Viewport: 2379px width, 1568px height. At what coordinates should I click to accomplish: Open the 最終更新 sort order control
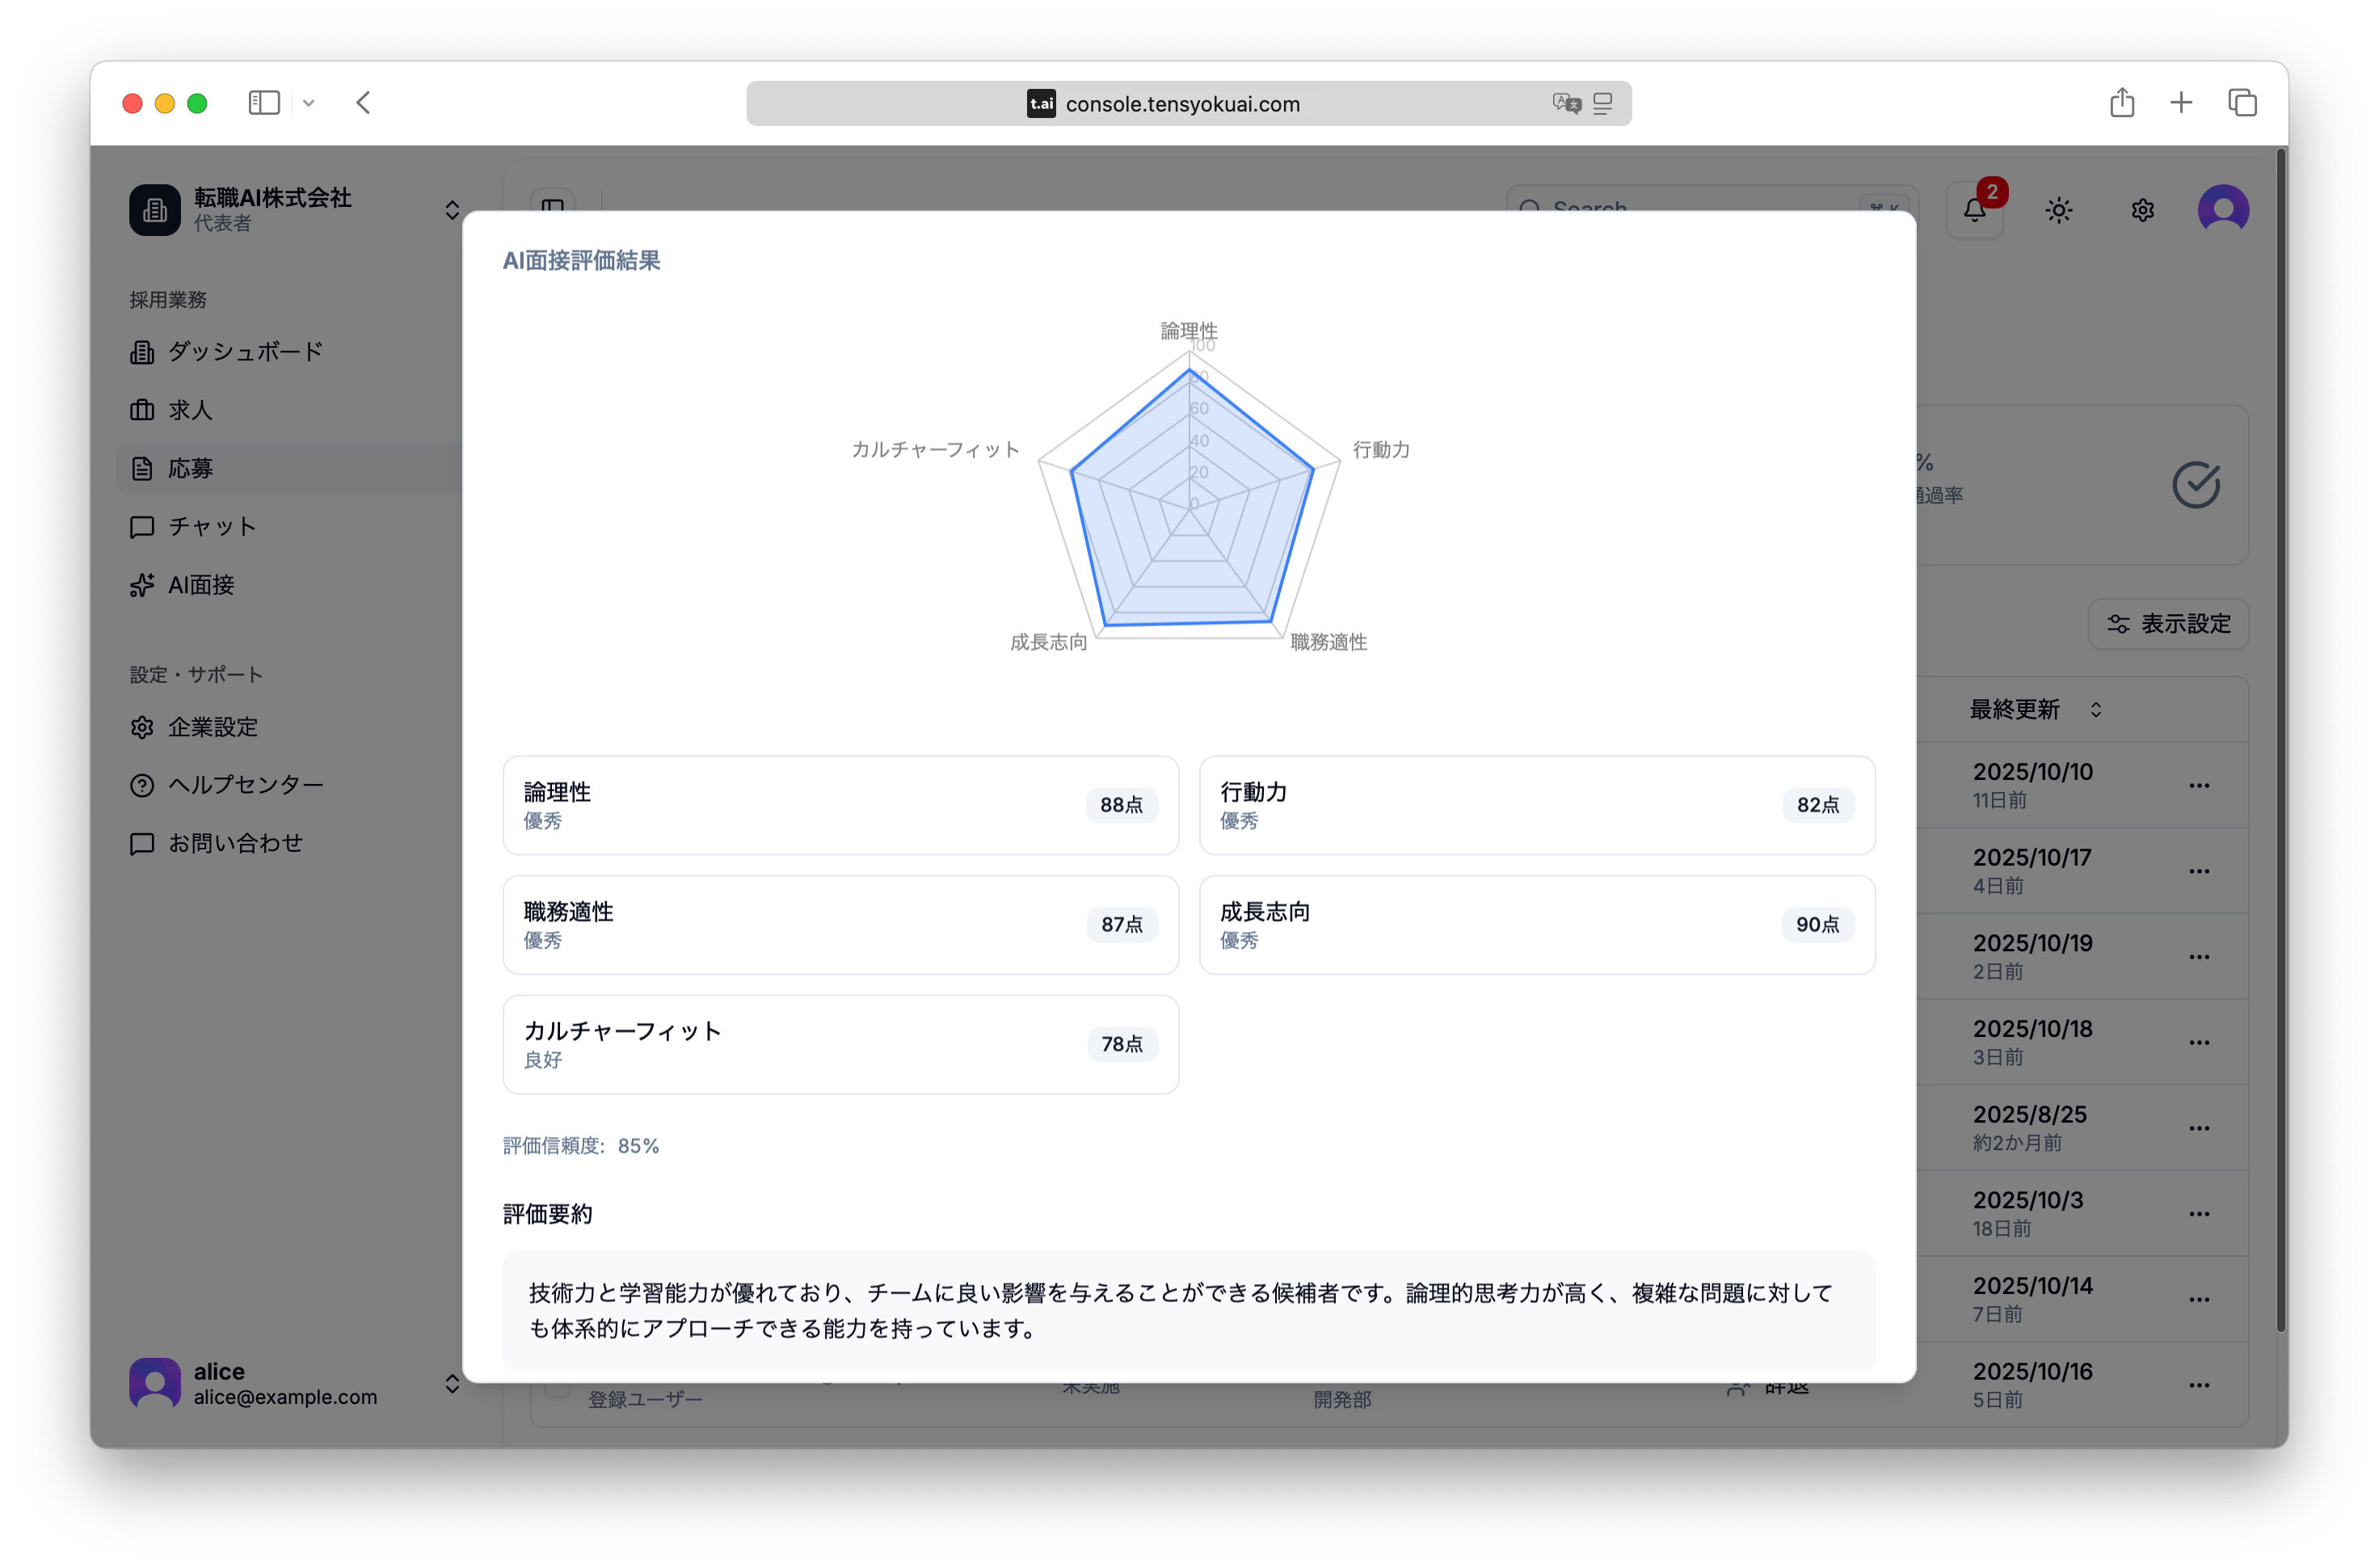2096,709
